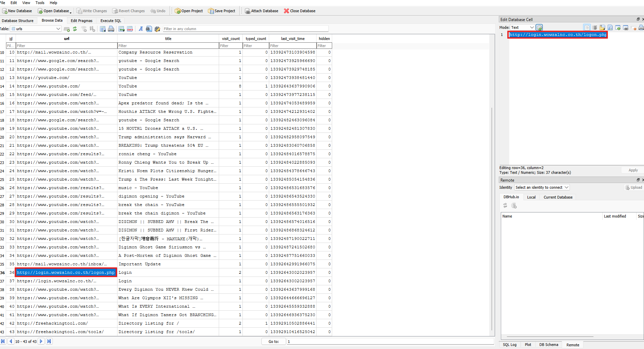Click the Go to row number field
This screenshot has width=644, height=349.
point(390,342)
